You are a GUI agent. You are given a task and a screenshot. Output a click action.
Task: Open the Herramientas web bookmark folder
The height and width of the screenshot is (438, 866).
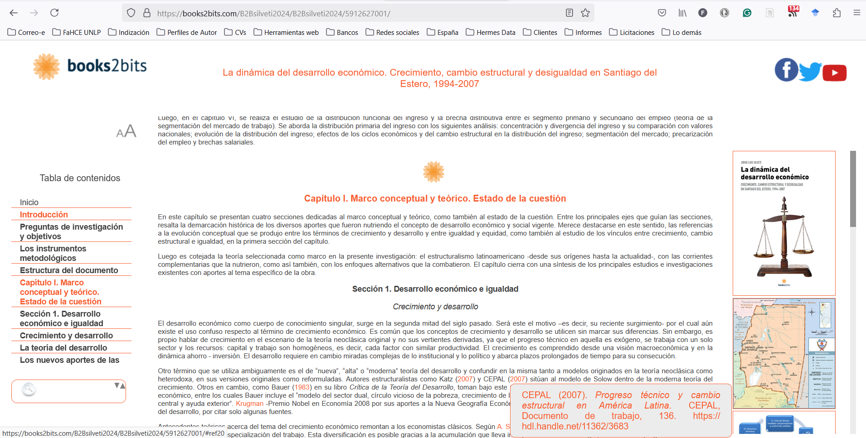pyautogui.click(x=286, y=33)
